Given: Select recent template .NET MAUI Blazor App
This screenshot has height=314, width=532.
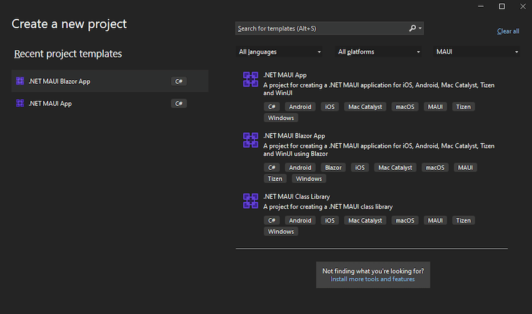Looking at the screenshot, I should 110,81.
